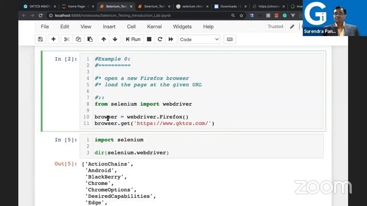Close the Downloads browser tab
Image resolution: width=367 pixels, height=206 pixels.
click(245, 6)
